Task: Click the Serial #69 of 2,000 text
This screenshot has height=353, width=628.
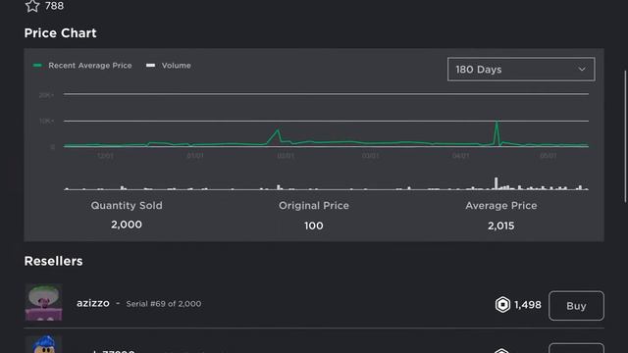Action: (x=164, y=304)
